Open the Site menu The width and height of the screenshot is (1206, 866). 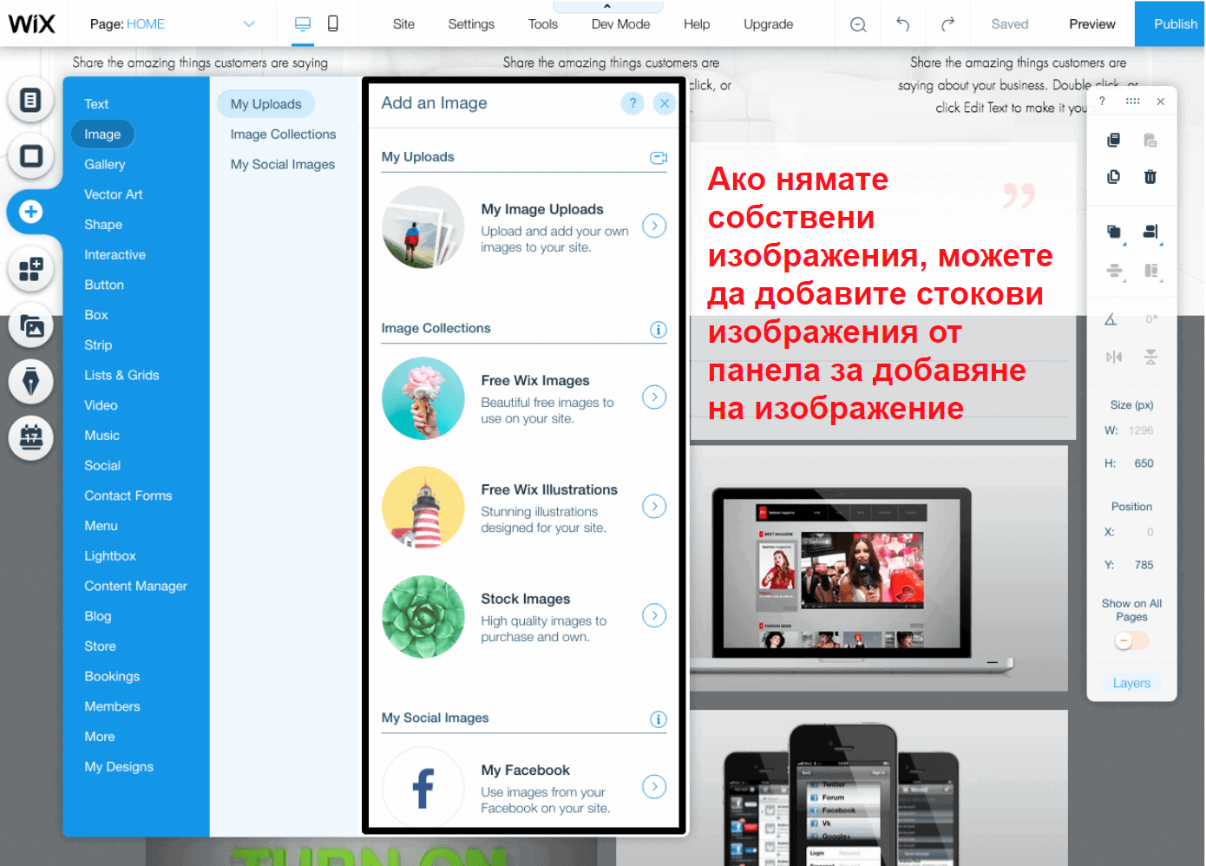[403, 24]
